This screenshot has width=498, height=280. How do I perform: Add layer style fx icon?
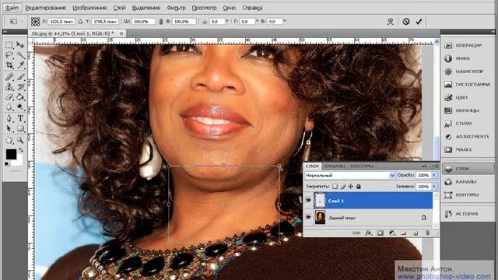tap(368, 233)
